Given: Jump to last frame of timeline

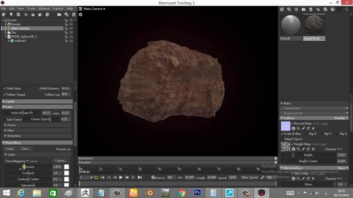Looking at the screenshot, I should [x=140, y=177].
